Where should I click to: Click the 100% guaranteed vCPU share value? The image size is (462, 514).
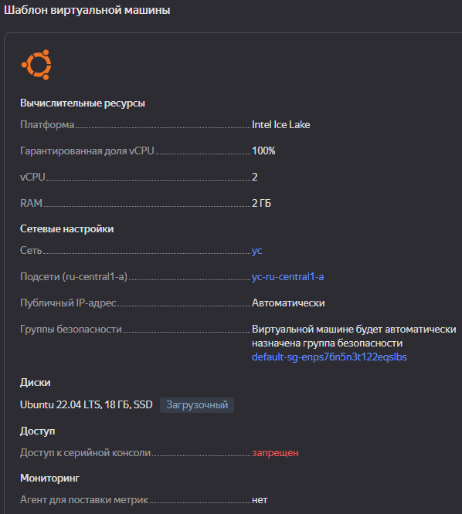263,150
